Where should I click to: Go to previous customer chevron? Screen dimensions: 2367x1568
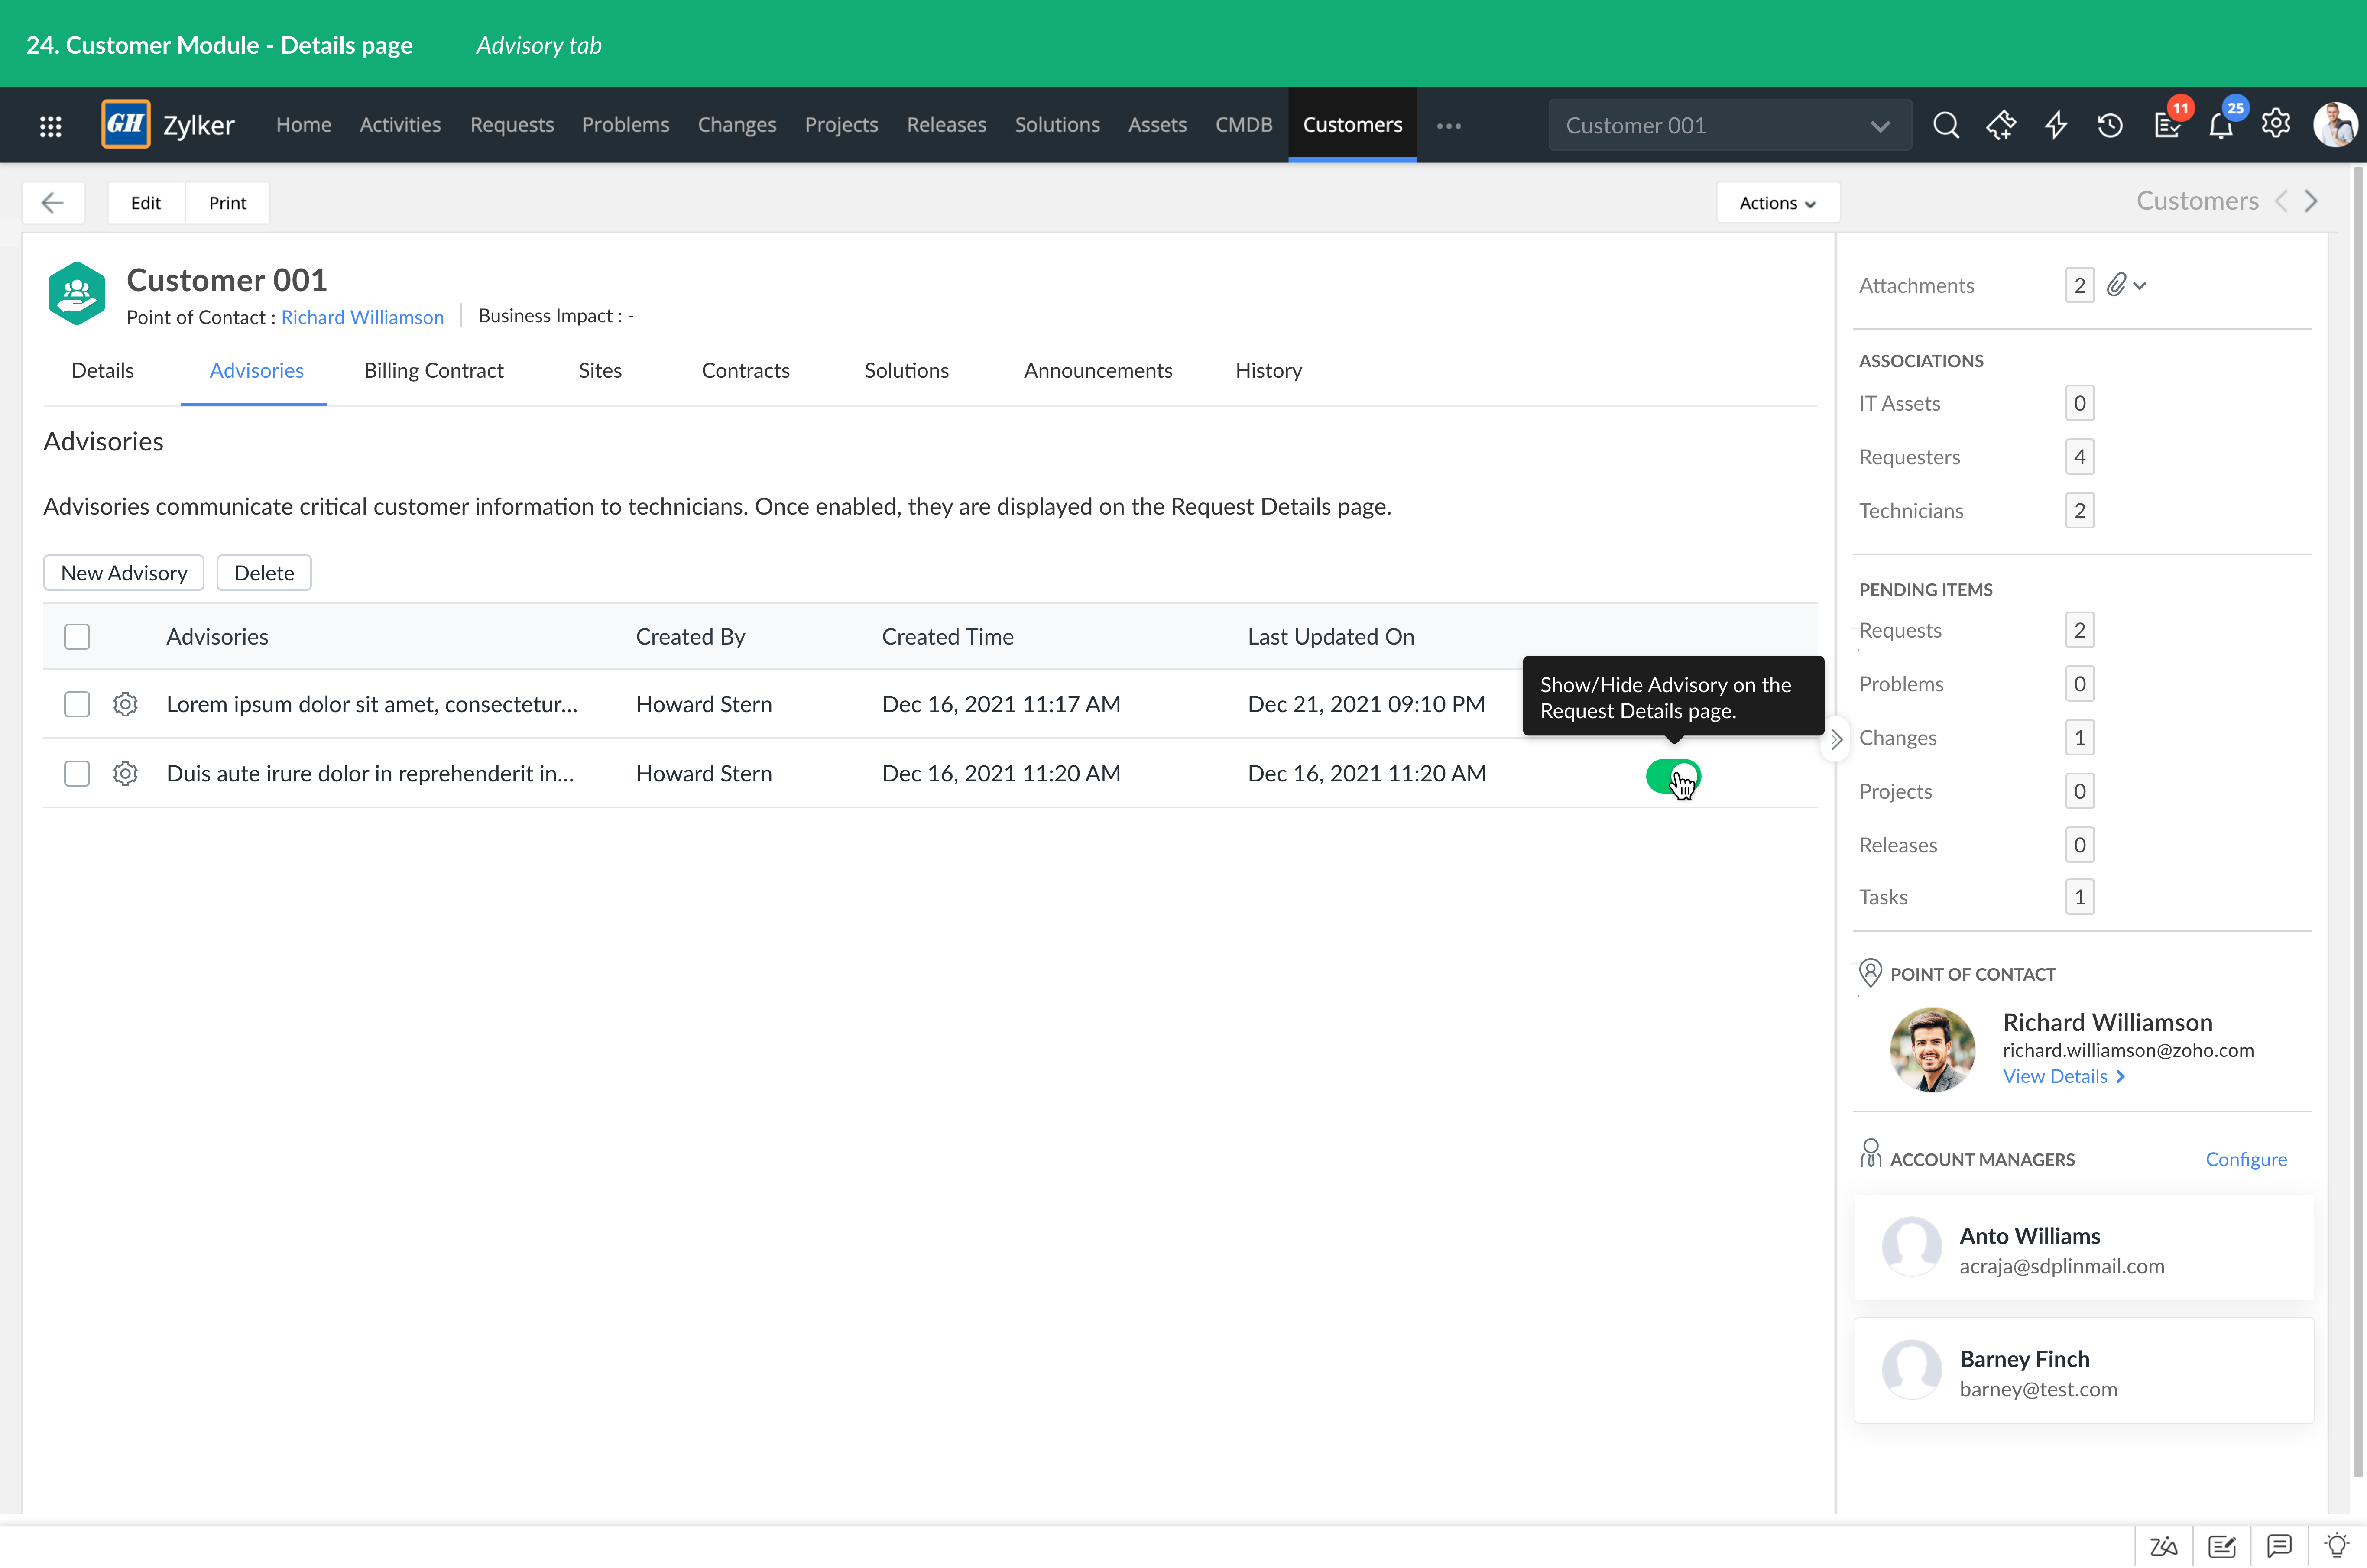pyautogui.click(x=2281, y=201)
